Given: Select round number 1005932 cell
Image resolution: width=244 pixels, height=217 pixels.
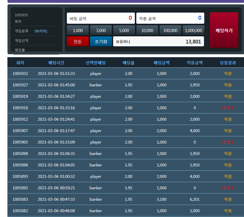Looking at the screenshot, I should click(20, 73).
